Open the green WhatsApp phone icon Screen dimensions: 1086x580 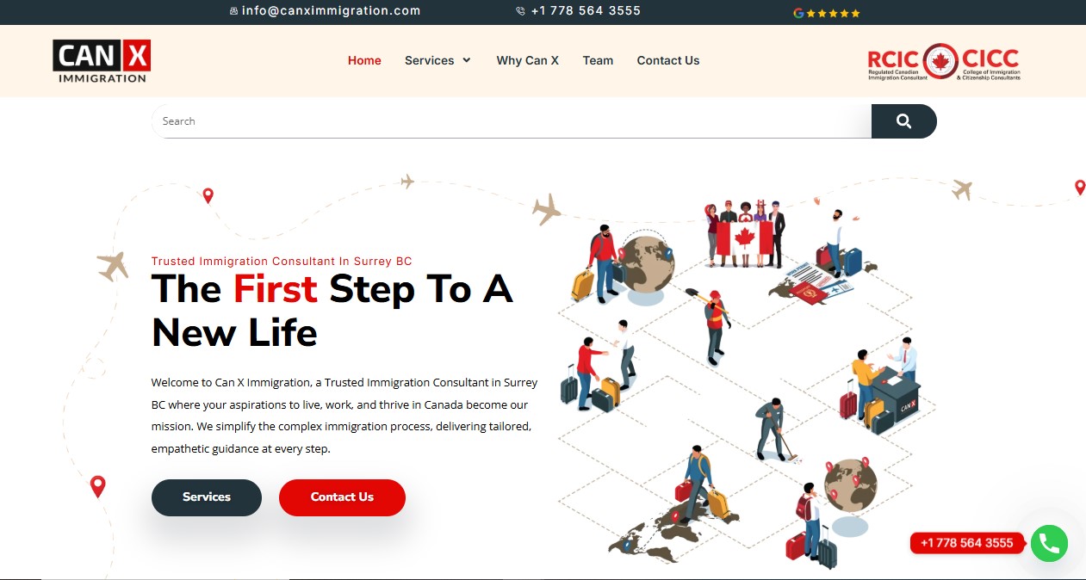[x=1049, y=544]
